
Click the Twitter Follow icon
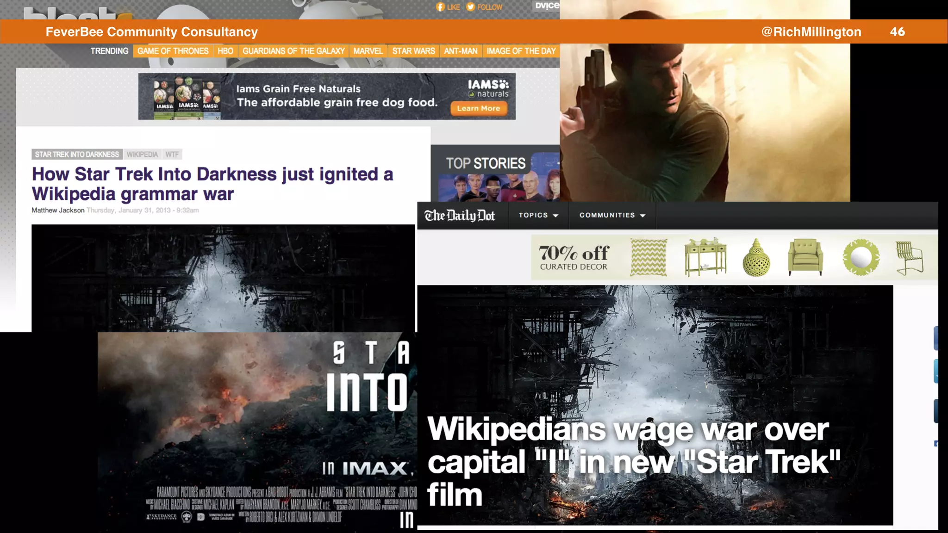470,7
